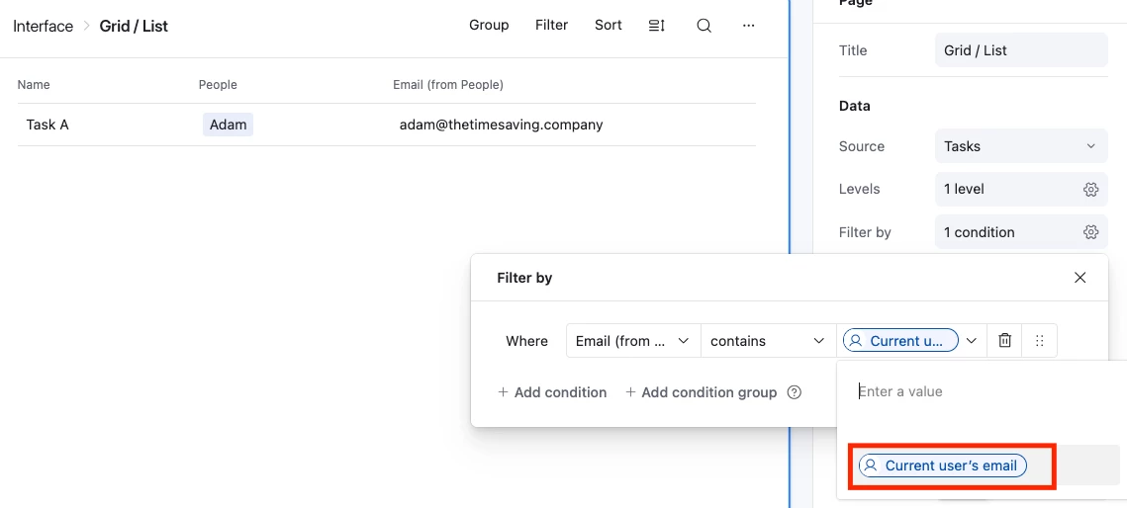Close the Filter by popup
This screenshot has width=1127, height=508.
pos(1080,278)
